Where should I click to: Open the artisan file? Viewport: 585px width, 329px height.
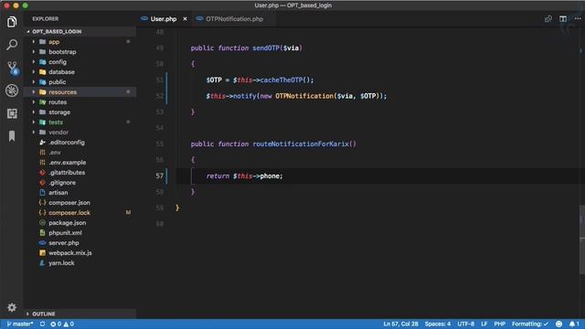[80, 193]
